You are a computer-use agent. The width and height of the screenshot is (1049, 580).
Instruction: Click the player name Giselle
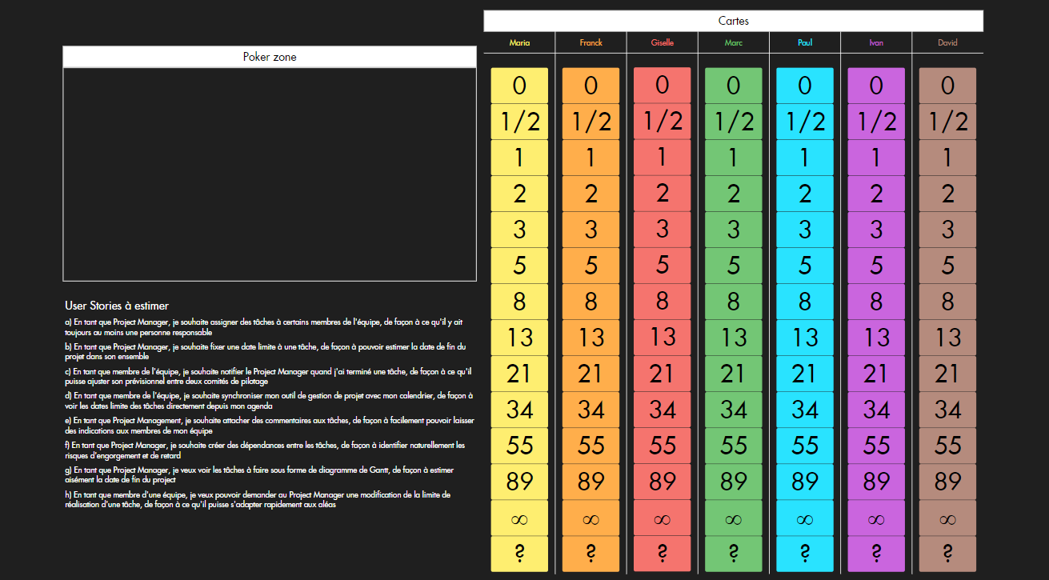[x=662, y=42]
